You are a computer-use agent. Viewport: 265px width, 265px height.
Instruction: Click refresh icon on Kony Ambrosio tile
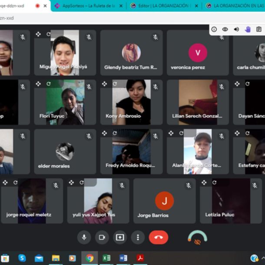(x=115, y=84)
